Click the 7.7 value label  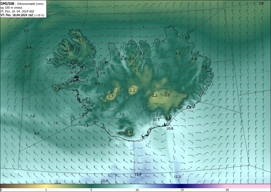pos(56,123)
